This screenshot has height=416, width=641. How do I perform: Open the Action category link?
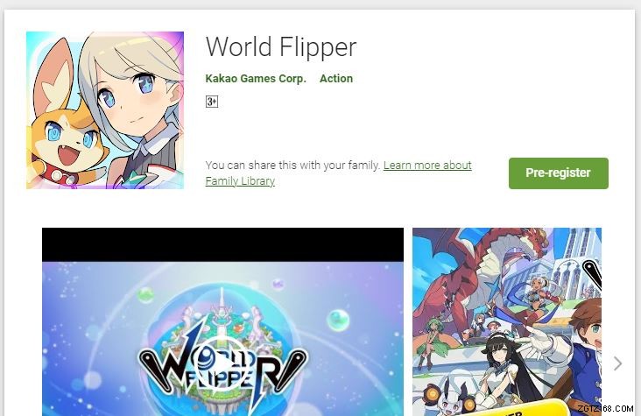tap(336, 79)
